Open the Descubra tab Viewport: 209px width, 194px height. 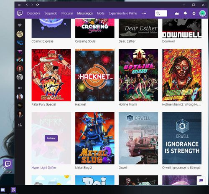point(34,13)
